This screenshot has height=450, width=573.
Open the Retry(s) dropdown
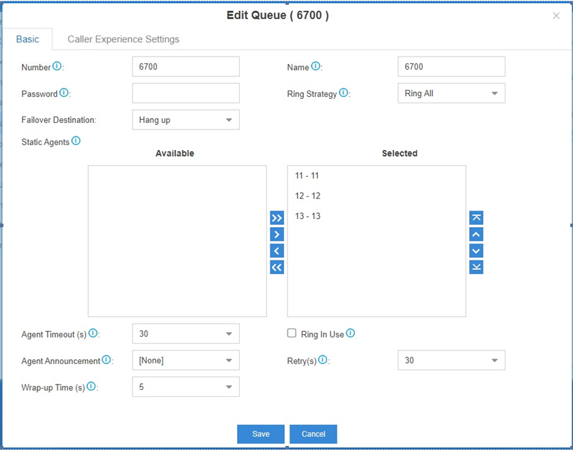[451, 360]
